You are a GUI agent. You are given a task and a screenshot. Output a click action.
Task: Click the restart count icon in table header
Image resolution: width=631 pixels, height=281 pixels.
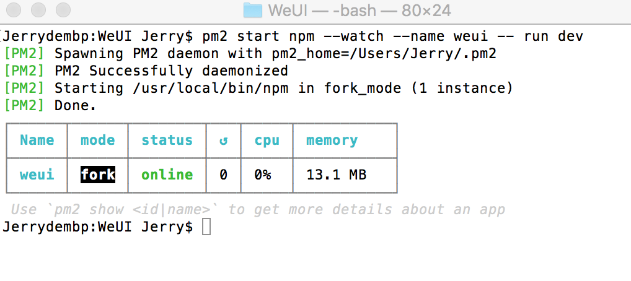pyautogui.click(x=223, y=140)
